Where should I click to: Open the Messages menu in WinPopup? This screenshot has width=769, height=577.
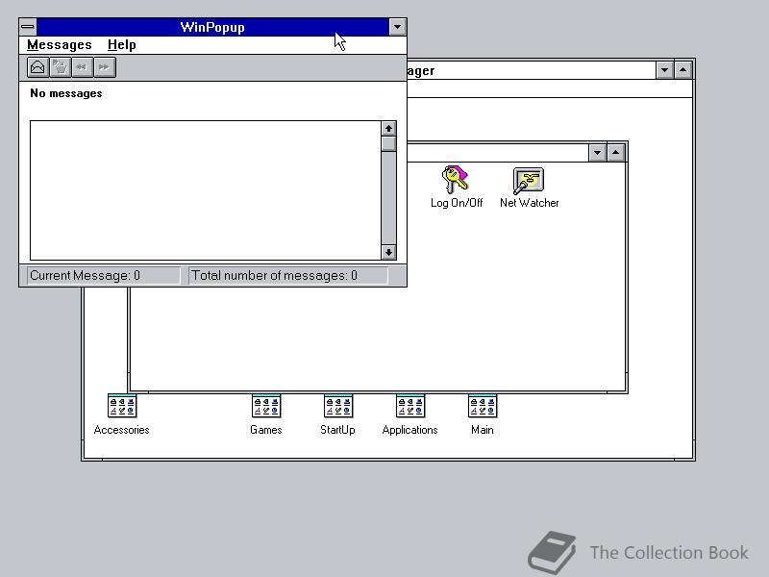click(60, 45)
